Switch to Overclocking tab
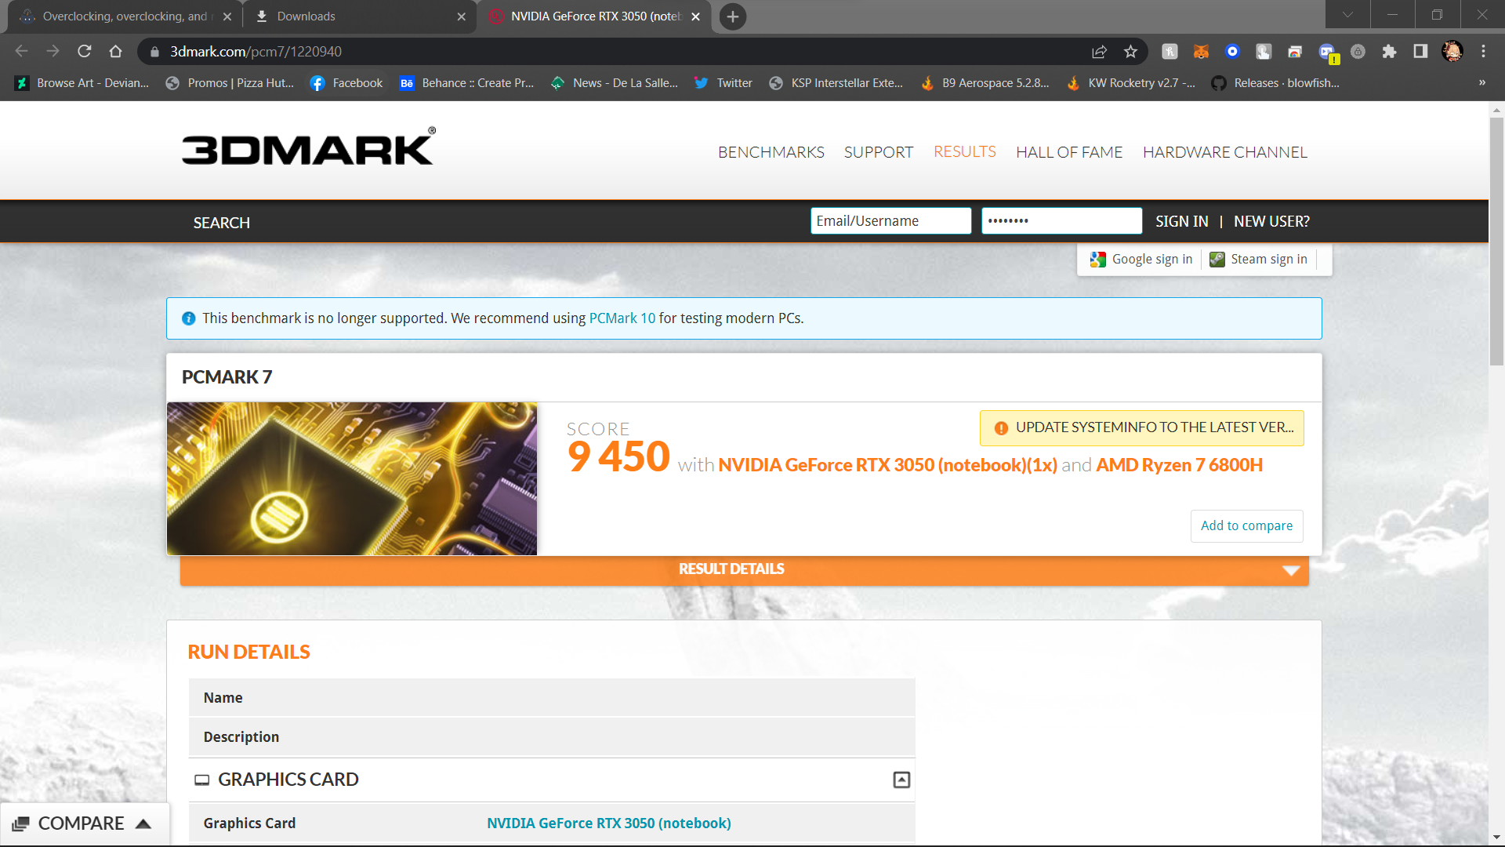Image resolution: width=1505 pixels, height=847 pixels. [125, 16]
